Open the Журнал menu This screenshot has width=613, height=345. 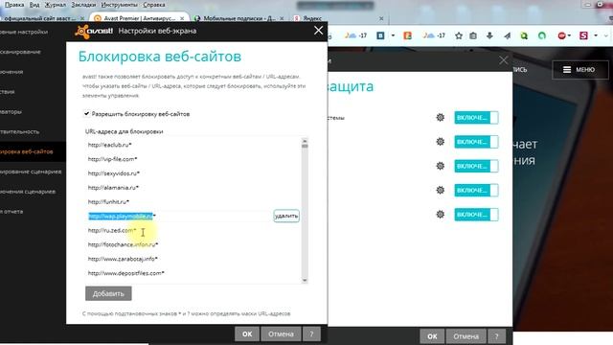tap(56, 5)
